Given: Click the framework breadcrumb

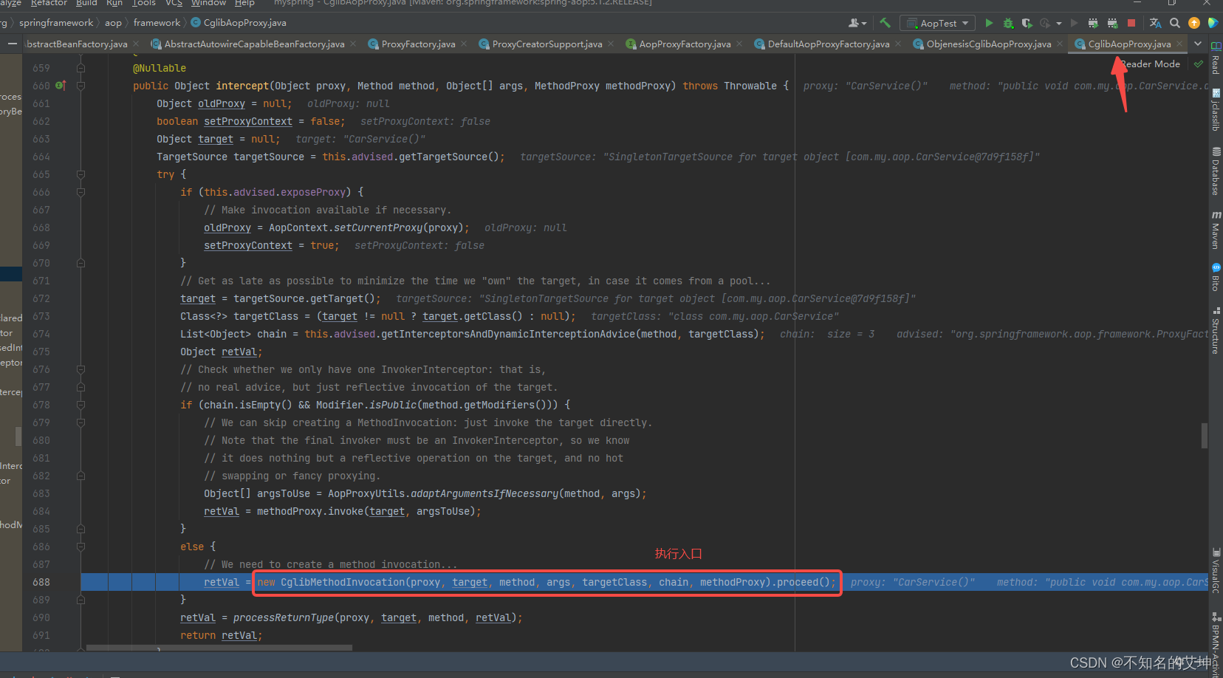Looking at the screenshot, I should pos(157,23).
